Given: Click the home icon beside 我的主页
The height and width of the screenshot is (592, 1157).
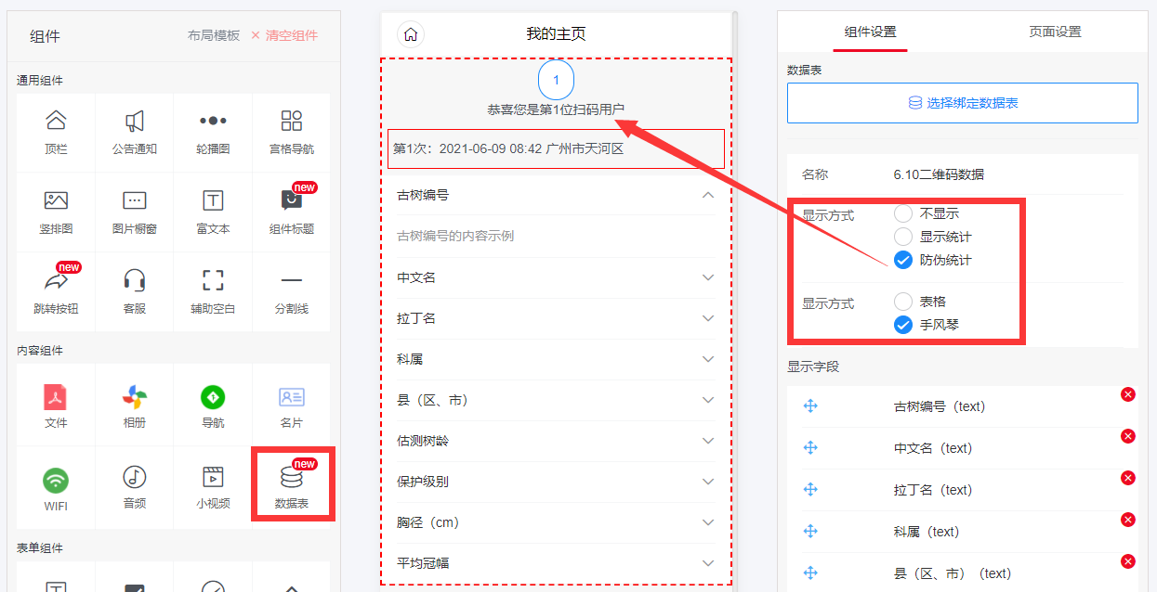Looking at the screenshot, I should point(411,34).
